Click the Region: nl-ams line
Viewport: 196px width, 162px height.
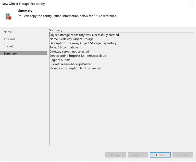[60, 60]
